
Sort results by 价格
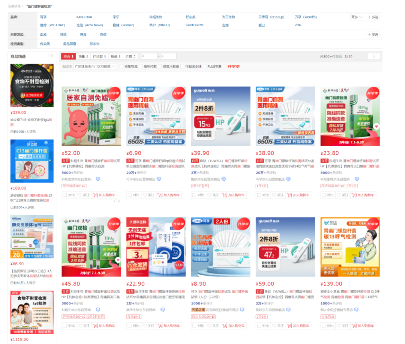click(x=130, y=56)
